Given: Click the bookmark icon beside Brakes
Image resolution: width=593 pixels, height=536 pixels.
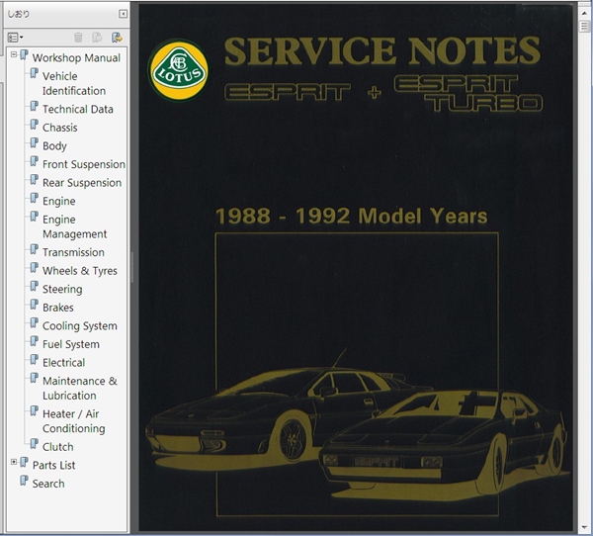Looking at the screenshot, I should click(34, 305).
